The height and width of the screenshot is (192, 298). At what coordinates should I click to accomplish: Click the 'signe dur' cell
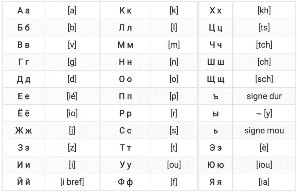point(264,96)
